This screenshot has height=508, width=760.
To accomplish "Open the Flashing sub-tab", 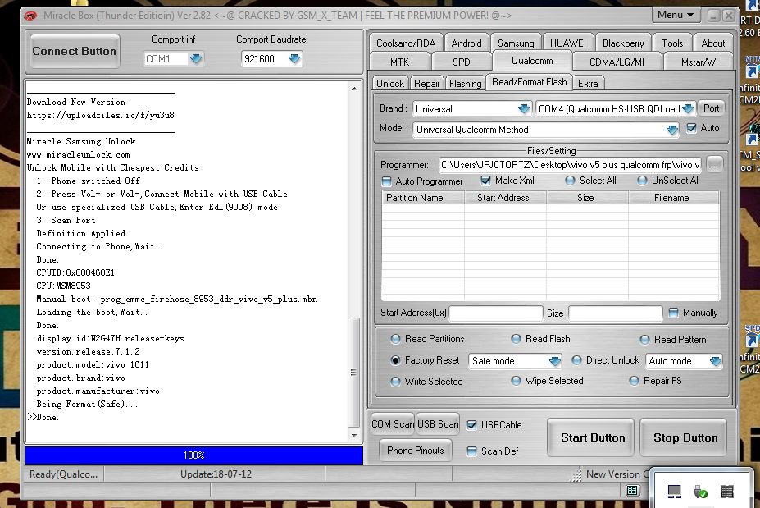I will coord(466,84).
